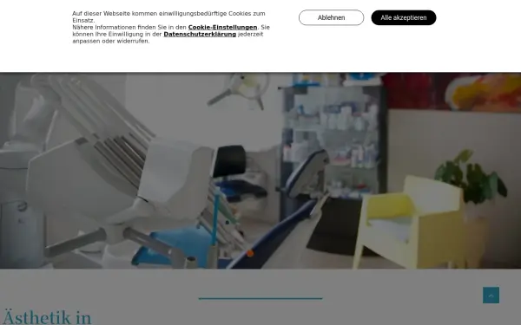Click the Ästhetik in heading text
521x325 pixels.
(47, 317)
